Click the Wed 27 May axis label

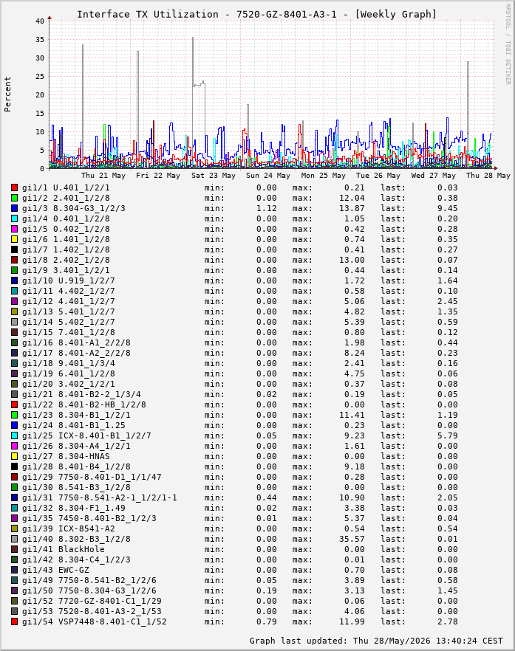pos(434,175)
